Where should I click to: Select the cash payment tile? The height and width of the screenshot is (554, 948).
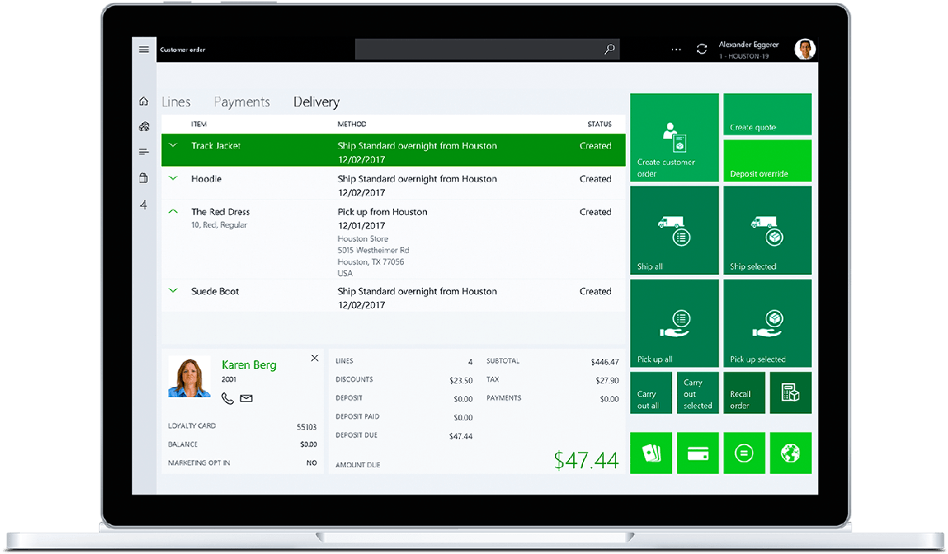[x=651, y=452]
